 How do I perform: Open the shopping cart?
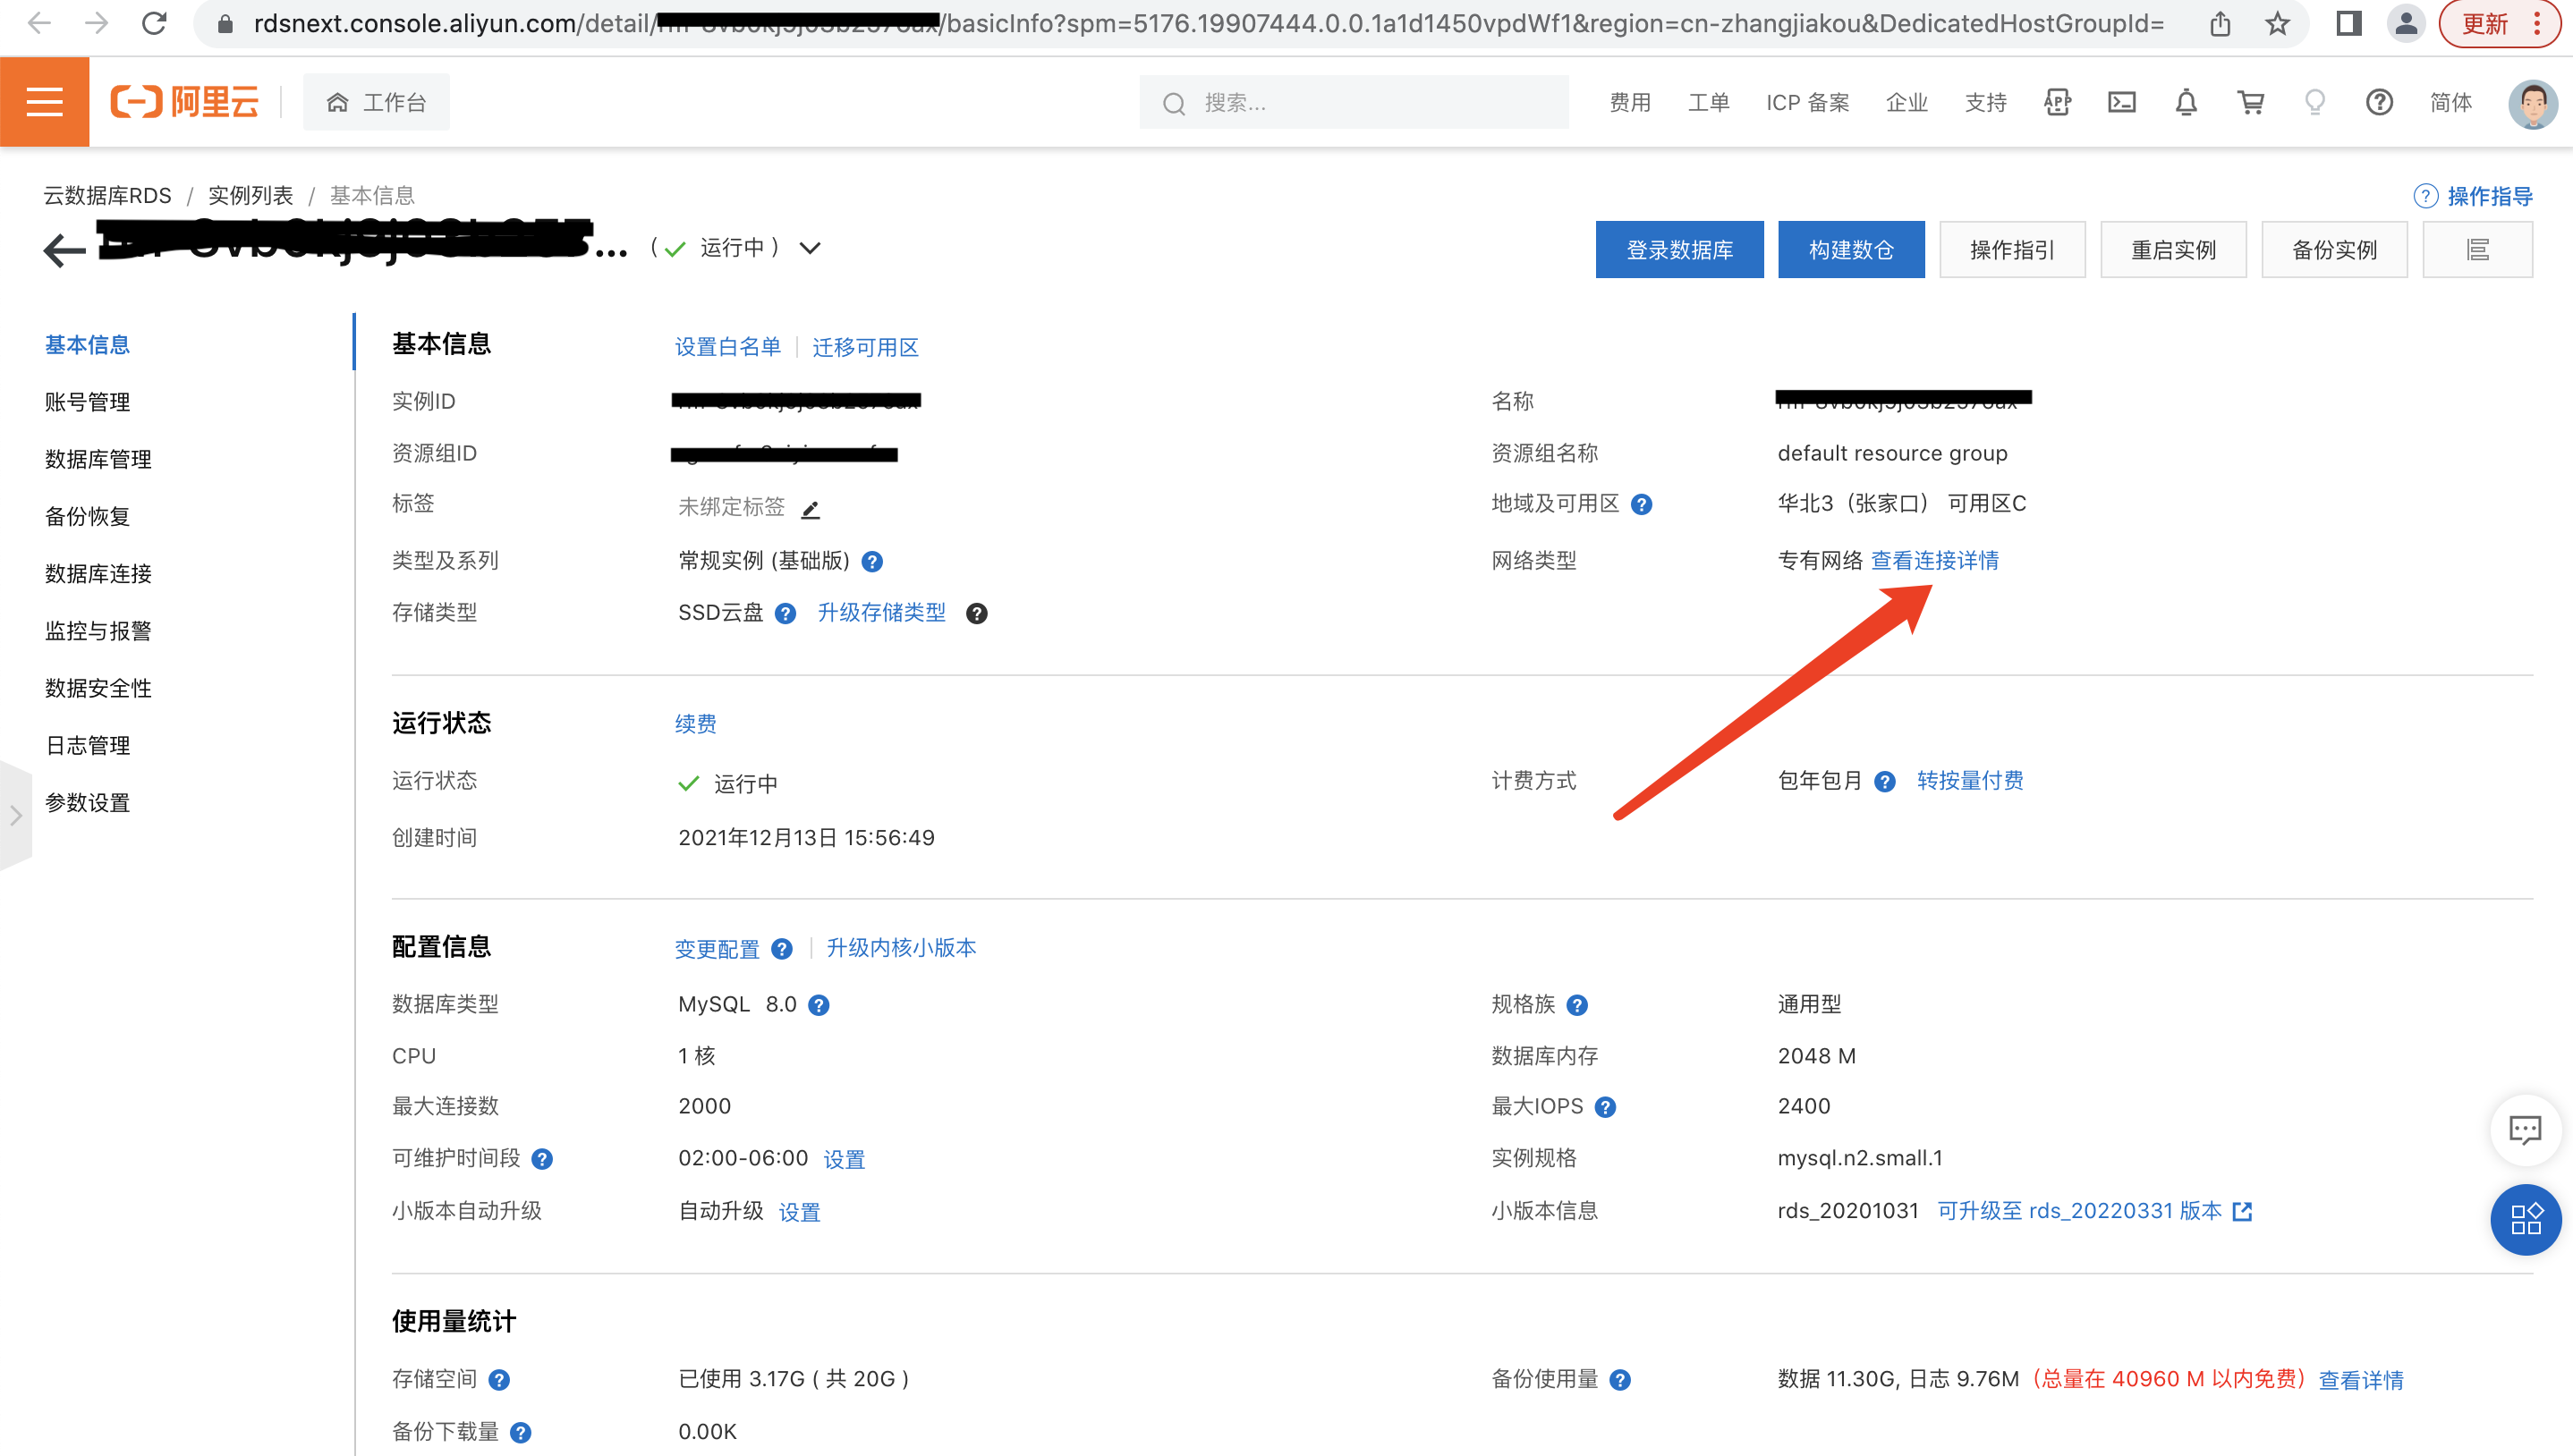2251,102
